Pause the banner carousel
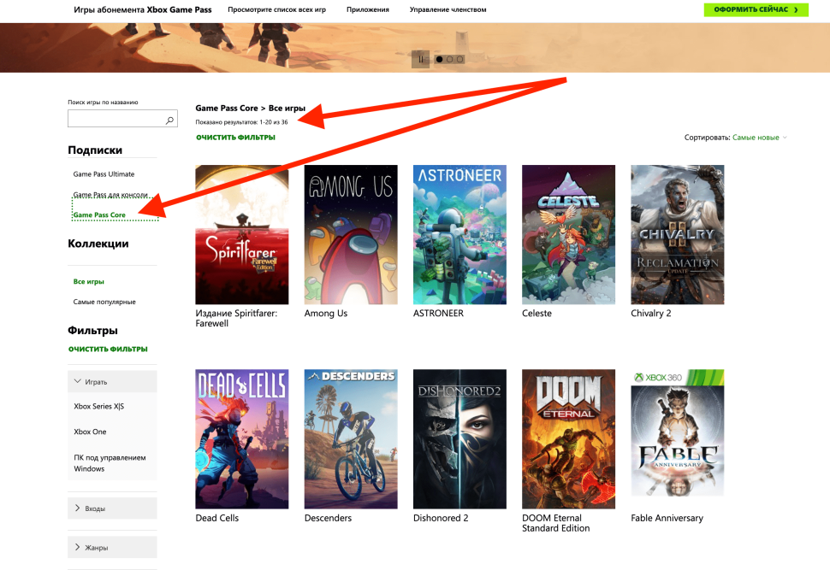Viewport: 830px width, 570px height. click(x=420, y=59)
